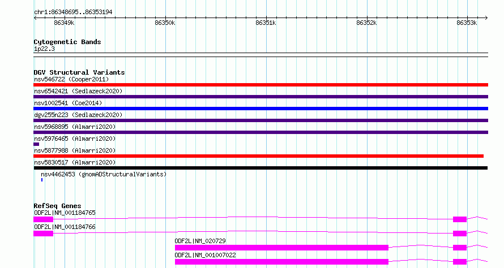This screenshot has height=268, width=504.
Task: Click the right arrowhead of the ruler
Action: pyautogui.click(x=486, y=18)
